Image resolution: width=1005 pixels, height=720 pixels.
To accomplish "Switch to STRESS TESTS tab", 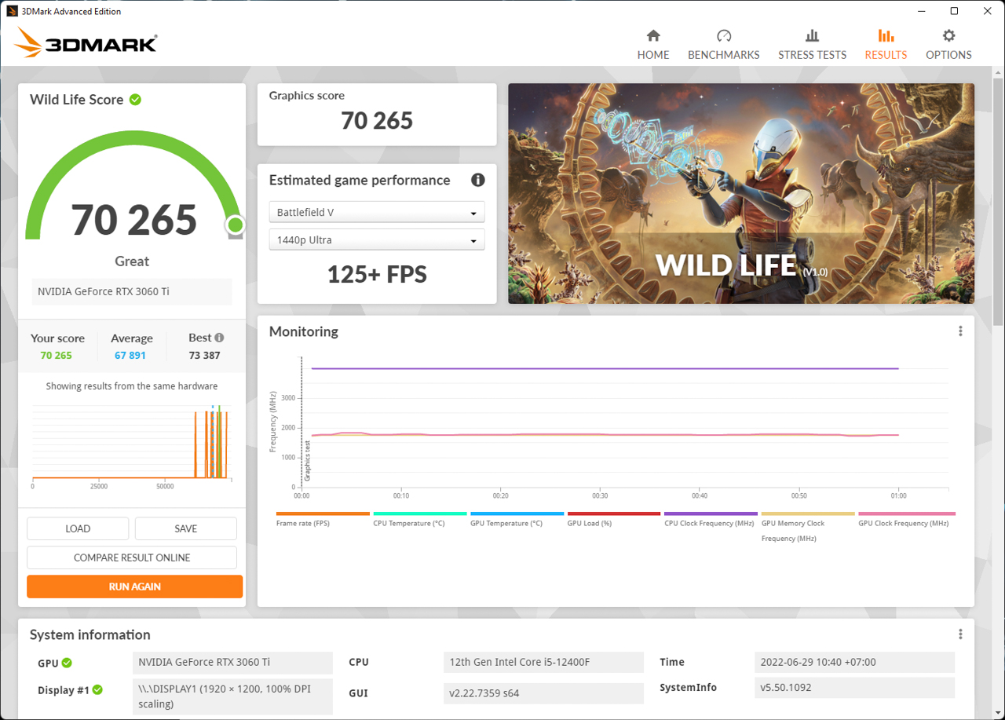I will click(x=812, y=45).
